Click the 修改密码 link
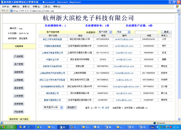Viewport: 181px width, 130px height. (12, 38)
